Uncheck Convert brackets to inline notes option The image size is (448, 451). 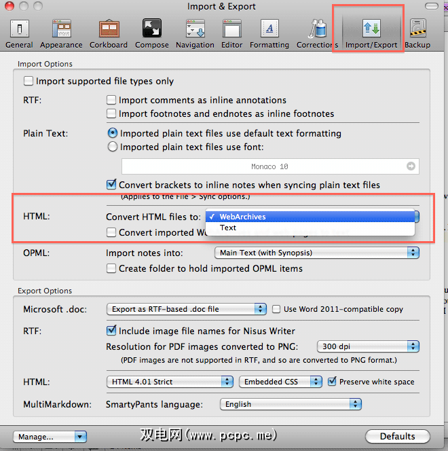(x=111, y=184)
